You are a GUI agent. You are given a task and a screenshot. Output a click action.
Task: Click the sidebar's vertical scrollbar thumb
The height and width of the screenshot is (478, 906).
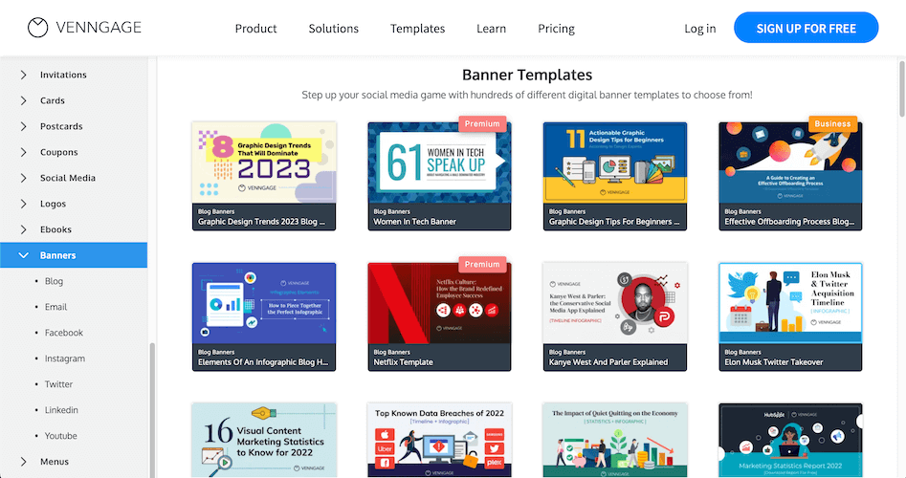point(152,410)
